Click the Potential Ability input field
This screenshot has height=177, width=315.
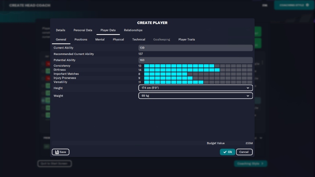(x=195, y=60)
